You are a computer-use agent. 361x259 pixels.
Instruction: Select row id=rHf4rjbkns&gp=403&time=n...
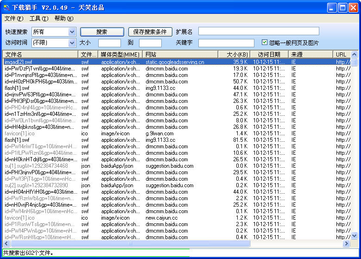click(x=177, y=127)
